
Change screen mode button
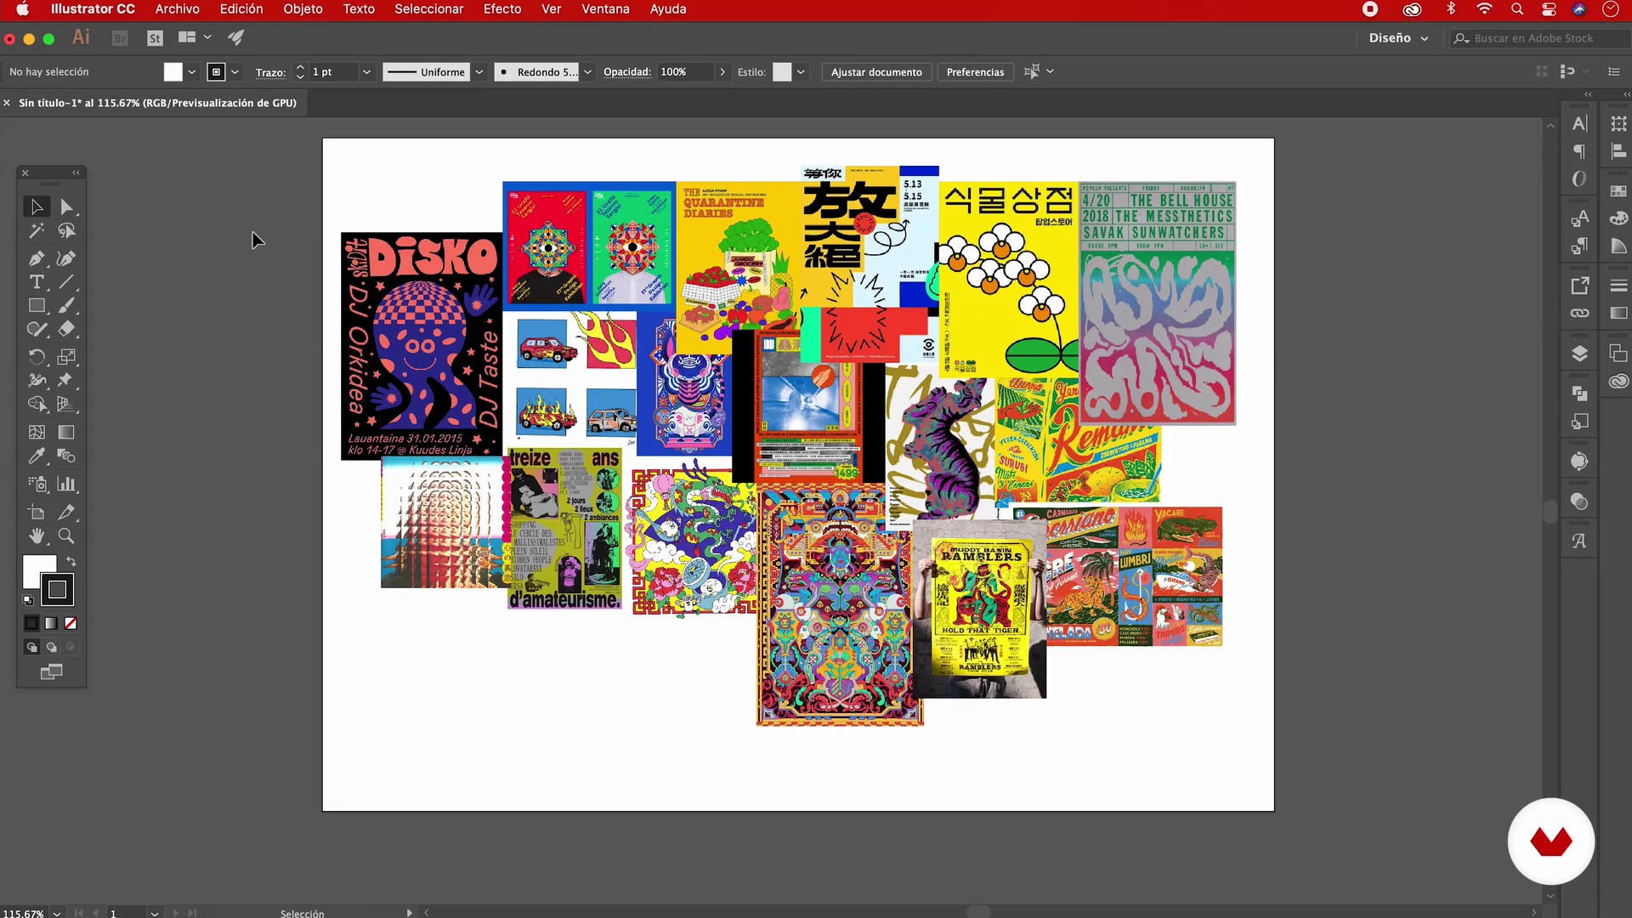51,672
